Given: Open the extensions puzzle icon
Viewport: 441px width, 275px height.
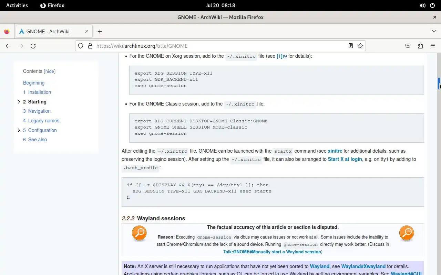Looking at the screenshot, I should click(420, 46).
